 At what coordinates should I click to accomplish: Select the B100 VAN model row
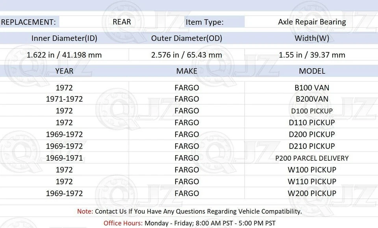point(312,87)
